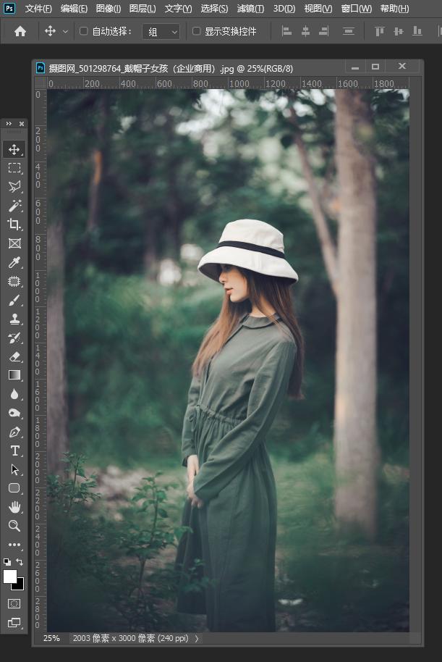Swap foreground and background colors
The height and width of the screenshot is (662, 442).
(x=20, y=562)
